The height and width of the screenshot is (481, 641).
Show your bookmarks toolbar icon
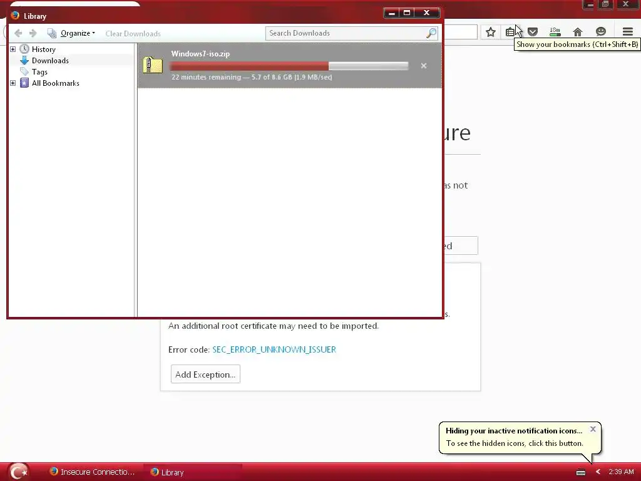tap(510, 32)
